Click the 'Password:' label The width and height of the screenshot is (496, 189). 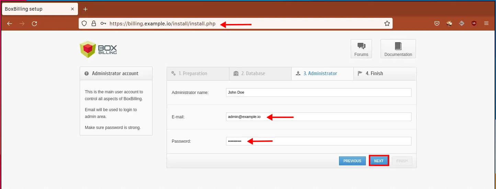click(x=181, y=141)
